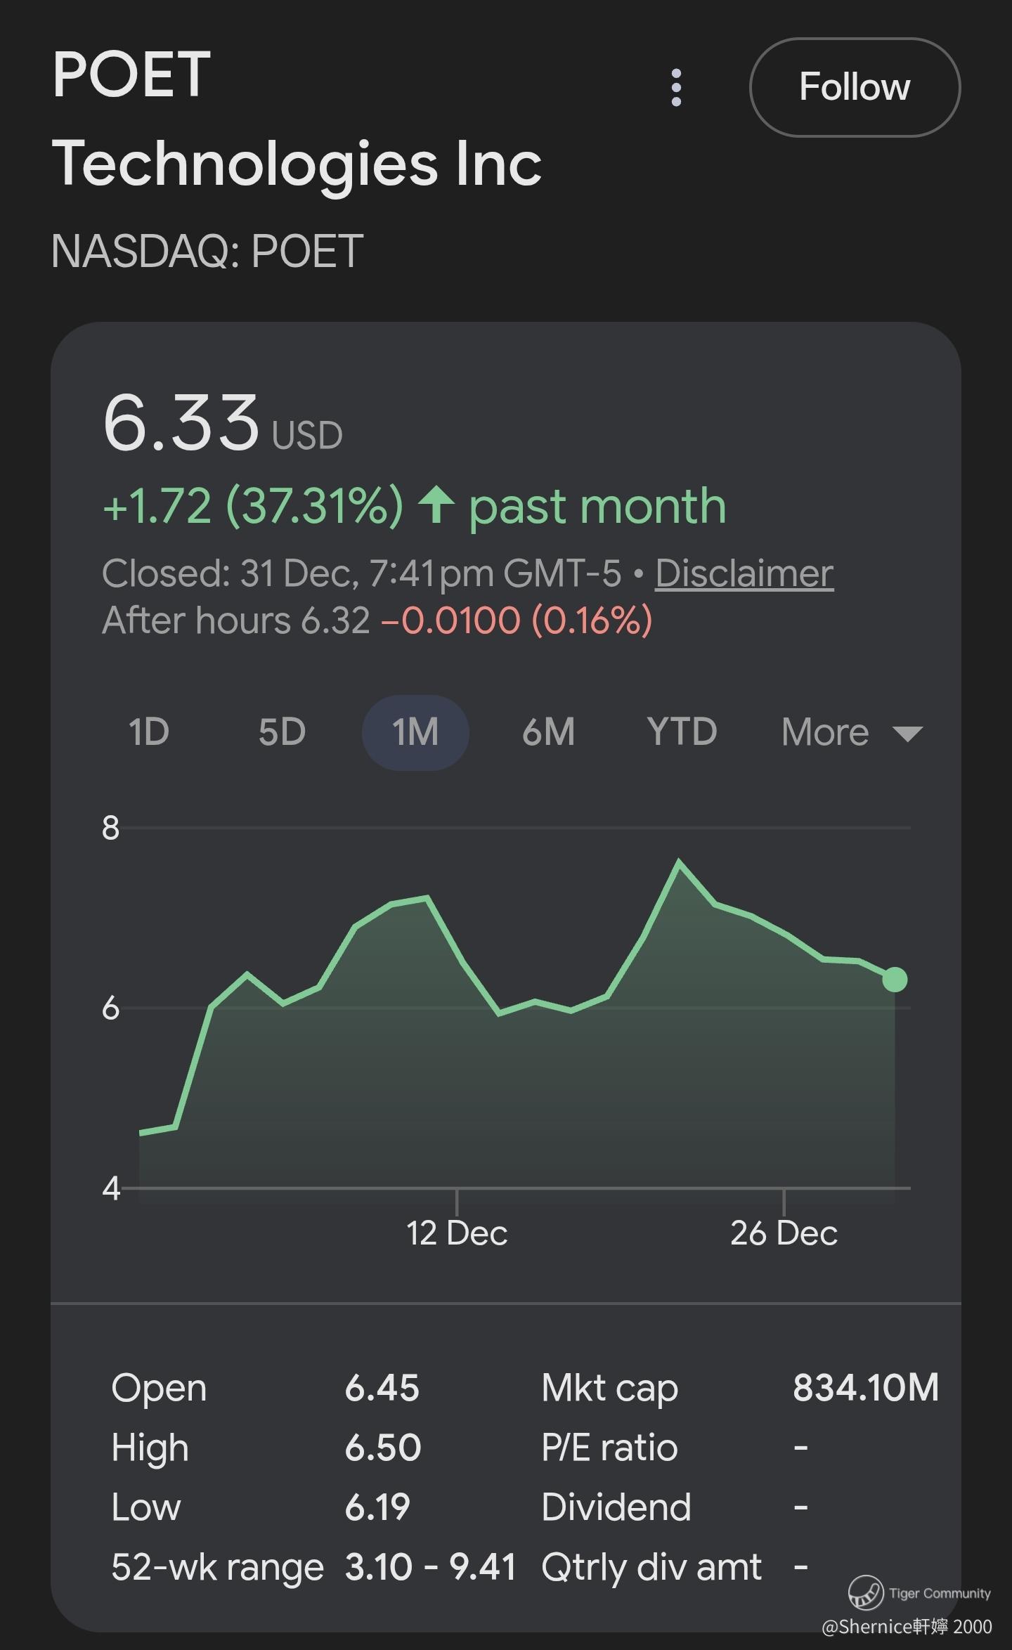This screenshot has height=1650, width=1012.
Task: Show year-to-date YTD chart
Action: (682, 732)
